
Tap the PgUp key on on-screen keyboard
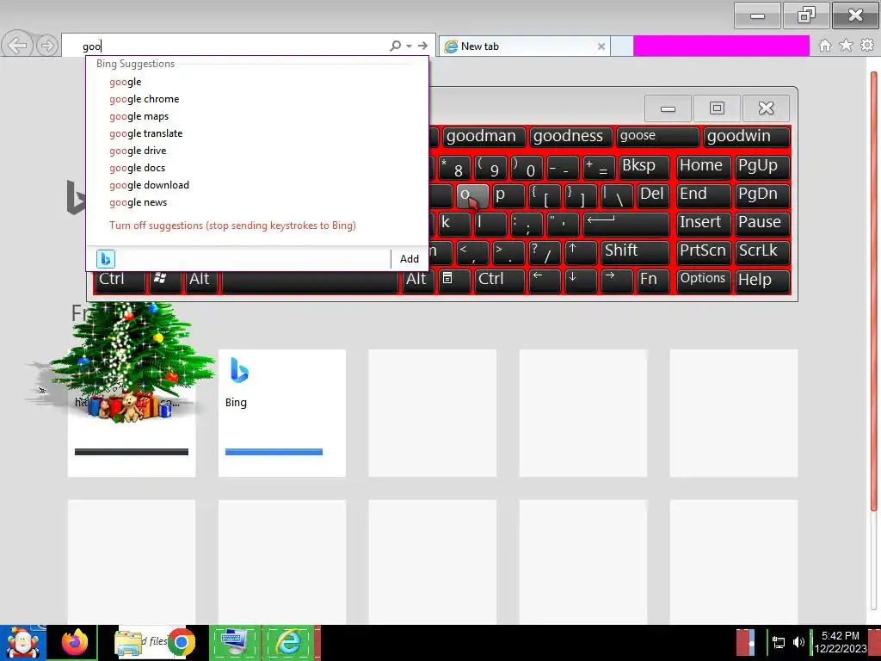coord(762,166)
